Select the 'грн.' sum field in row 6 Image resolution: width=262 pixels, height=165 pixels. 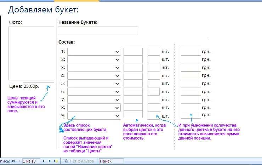click(x=191, y=92)
